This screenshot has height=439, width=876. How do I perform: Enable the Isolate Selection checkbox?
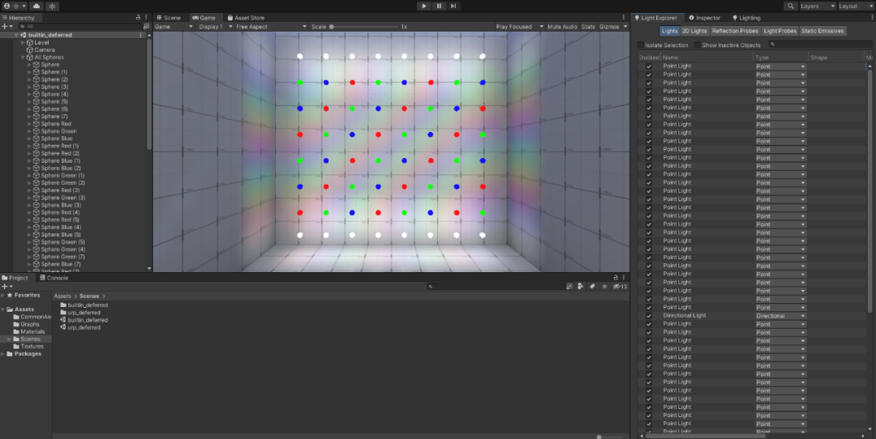pos(641,45)
